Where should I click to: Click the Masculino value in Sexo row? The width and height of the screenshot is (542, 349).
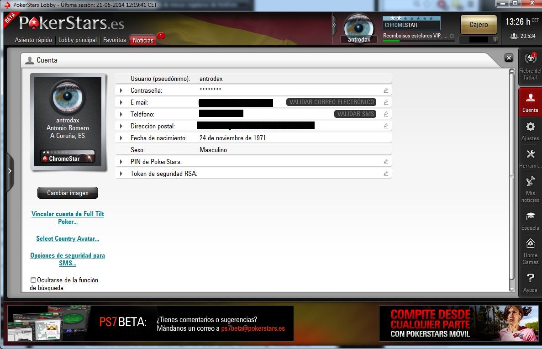point(213,150)
